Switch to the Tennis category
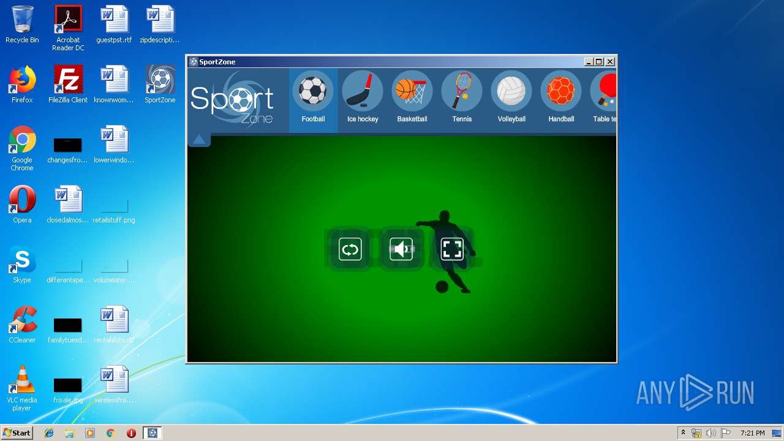 462,98
